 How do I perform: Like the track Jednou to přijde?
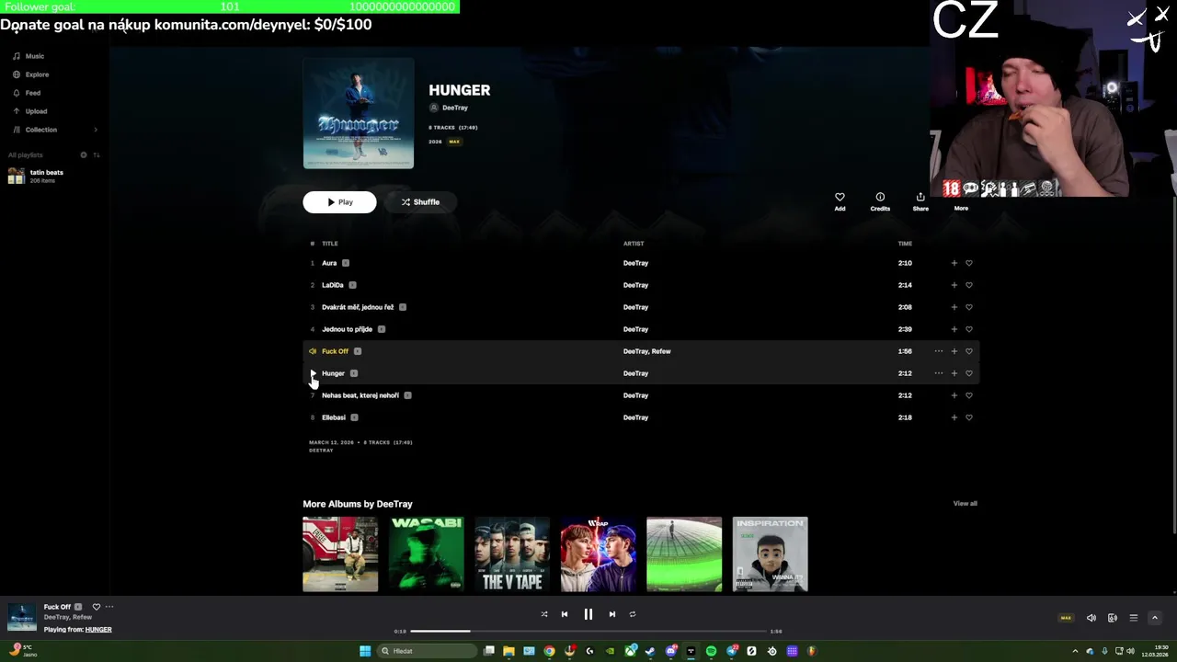coord(969,329)
